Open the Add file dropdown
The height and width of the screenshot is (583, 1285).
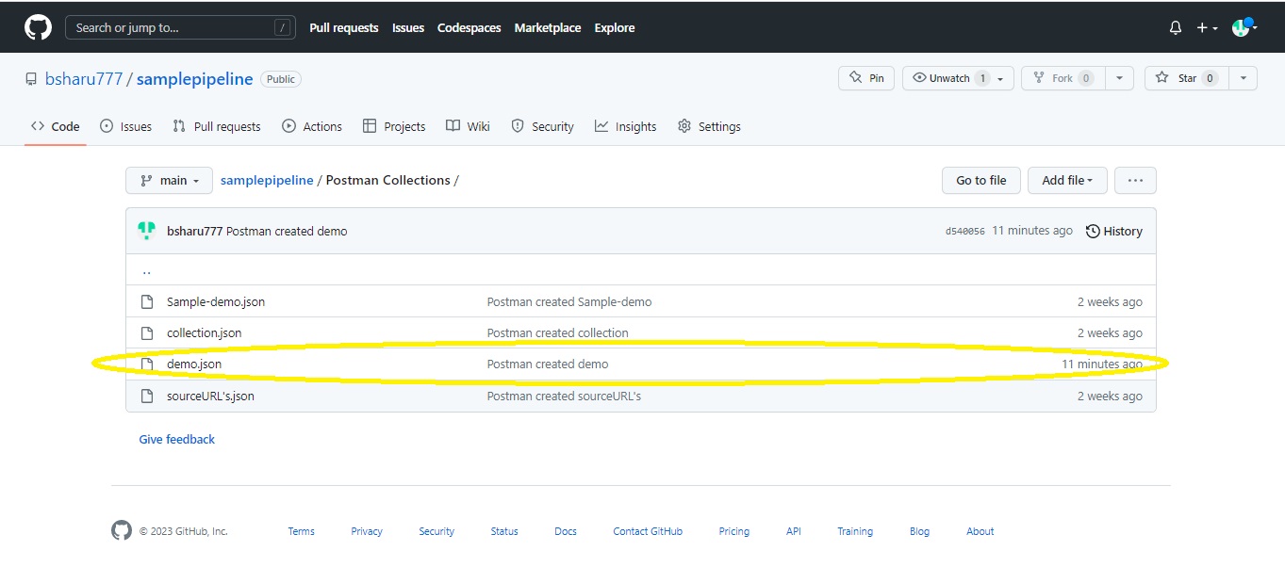1067,181
